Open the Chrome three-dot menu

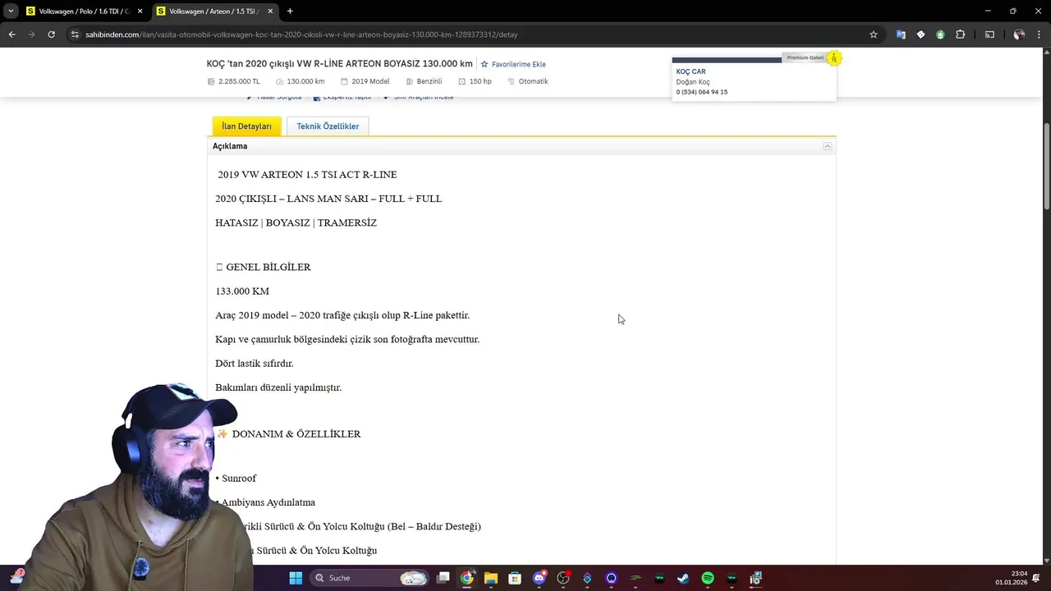tap(1038, 34)
